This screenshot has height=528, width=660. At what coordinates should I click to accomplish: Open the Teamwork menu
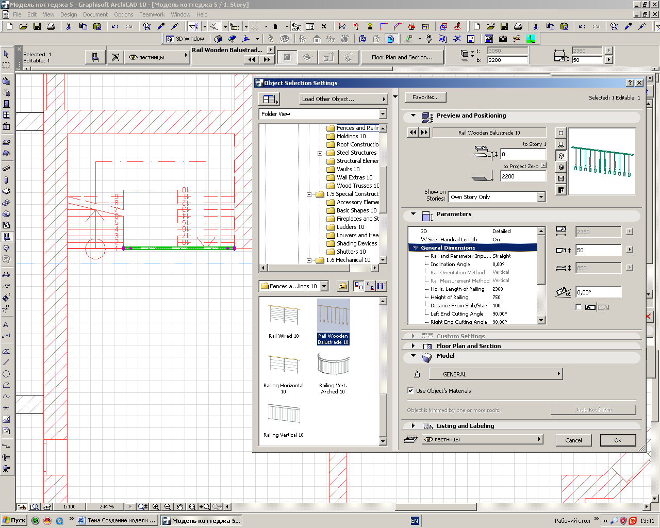(x=152, y=14)
